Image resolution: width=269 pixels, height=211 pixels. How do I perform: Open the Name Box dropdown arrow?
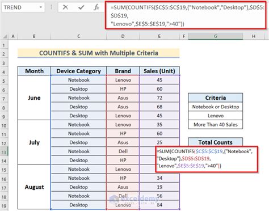41,7
